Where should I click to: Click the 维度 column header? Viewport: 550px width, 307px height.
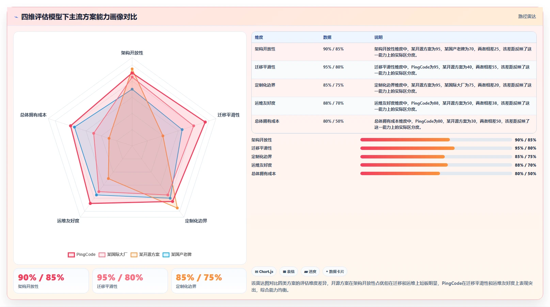259,37
